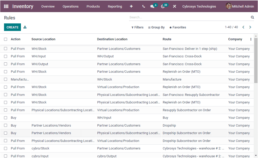
Task: Click the phone call icon
Action: coord(143,6)
